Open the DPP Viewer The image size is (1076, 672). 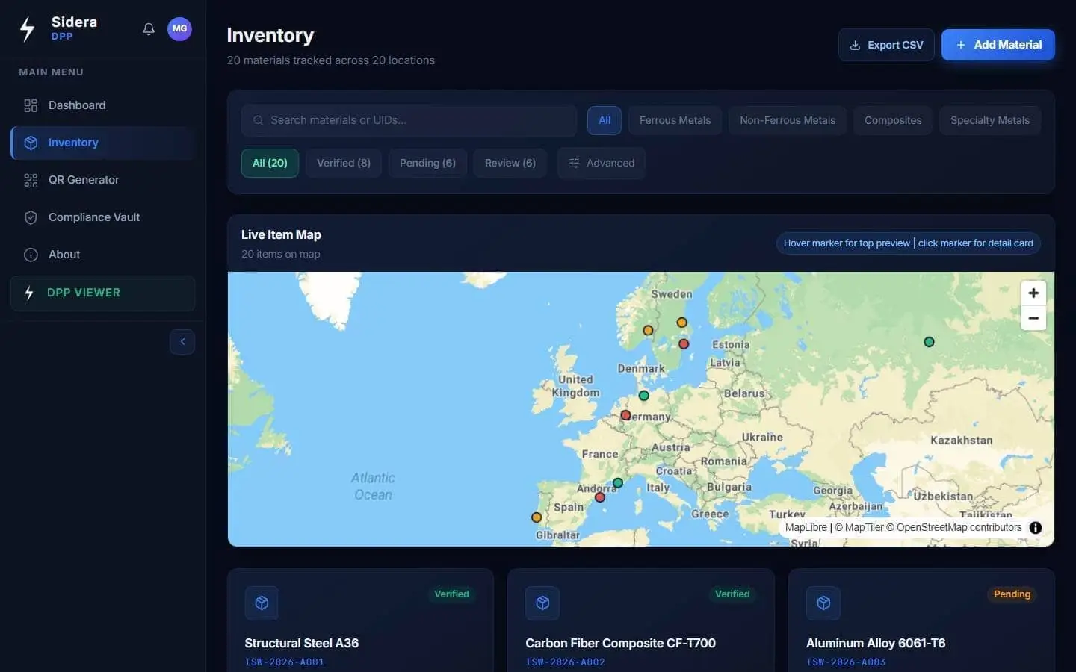tap(103, 293)
